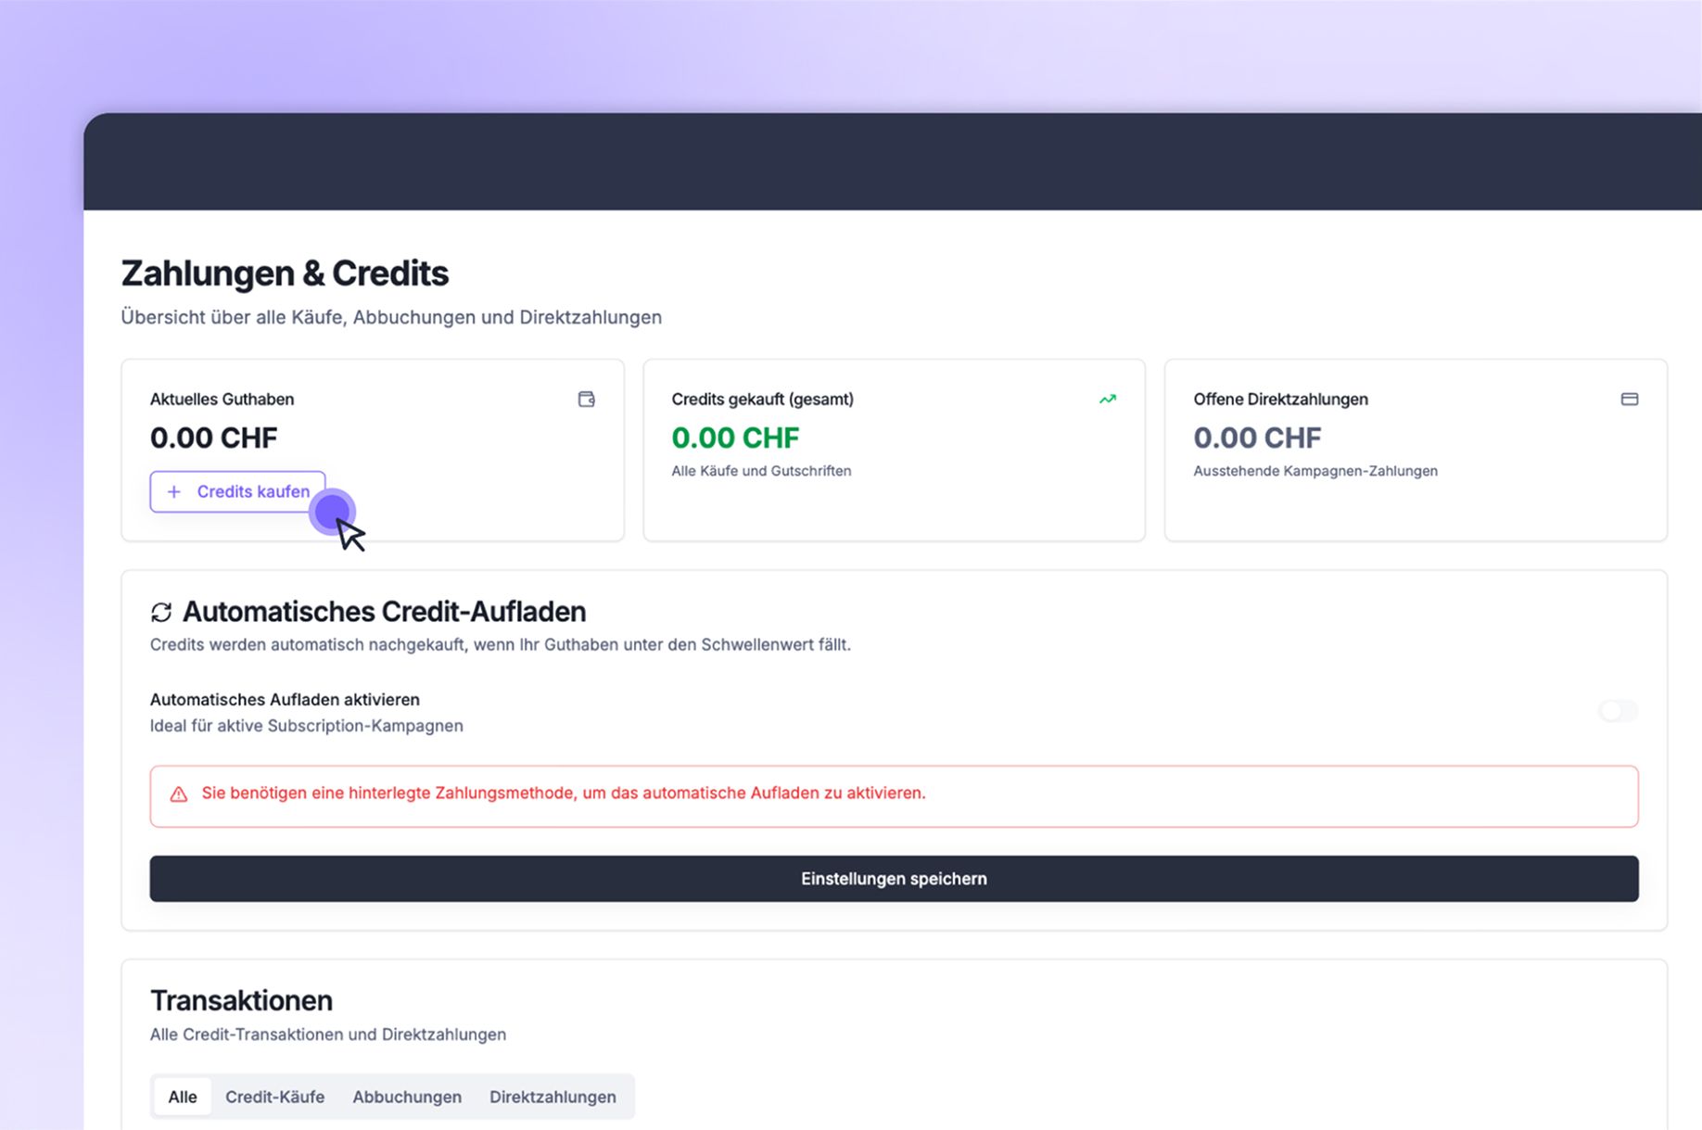Click the card icon on Offene Direktzahlungen
This screenshot has width=1702, height=1130.
click(x=1631, y=399)
